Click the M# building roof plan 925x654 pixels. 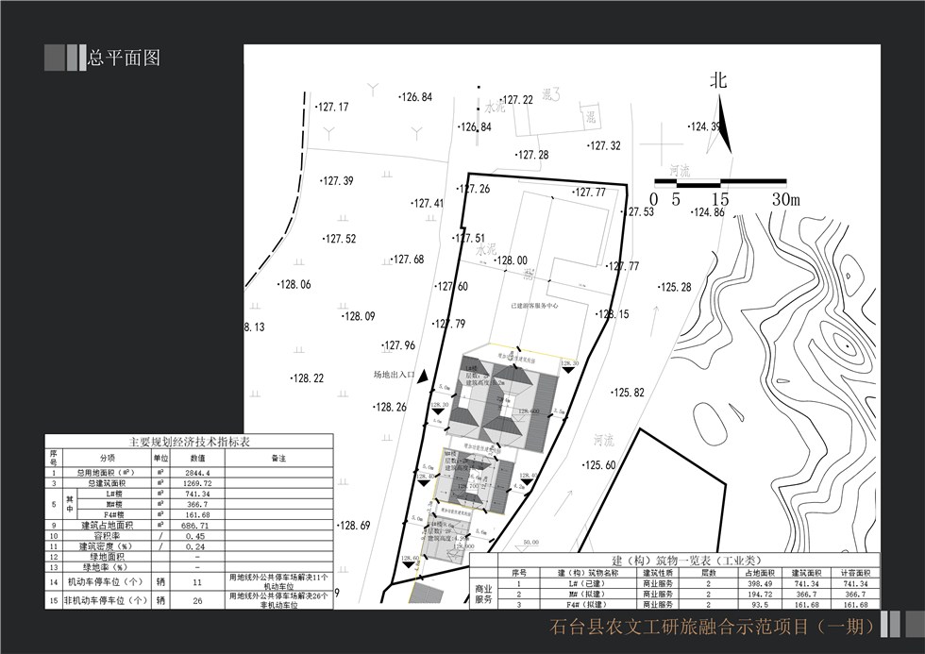tap(478, 485)
